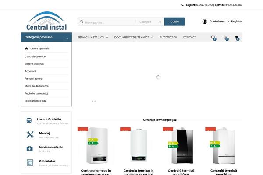
Task: Select the first slider pagination dot
Action: pyautogui.click(x=92, y=101)
